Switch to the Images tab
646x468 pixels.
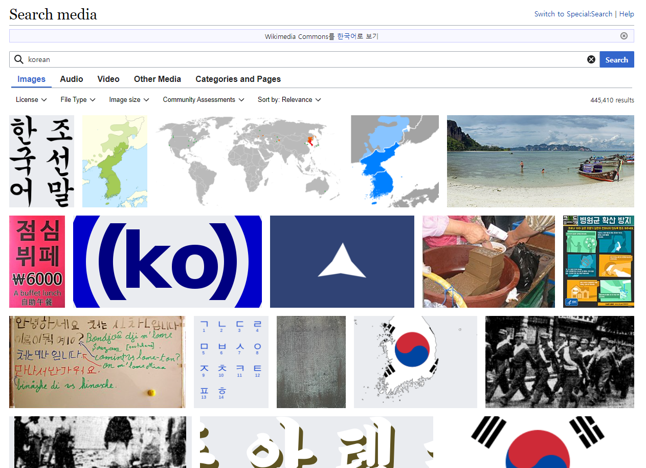pos(31,79)
